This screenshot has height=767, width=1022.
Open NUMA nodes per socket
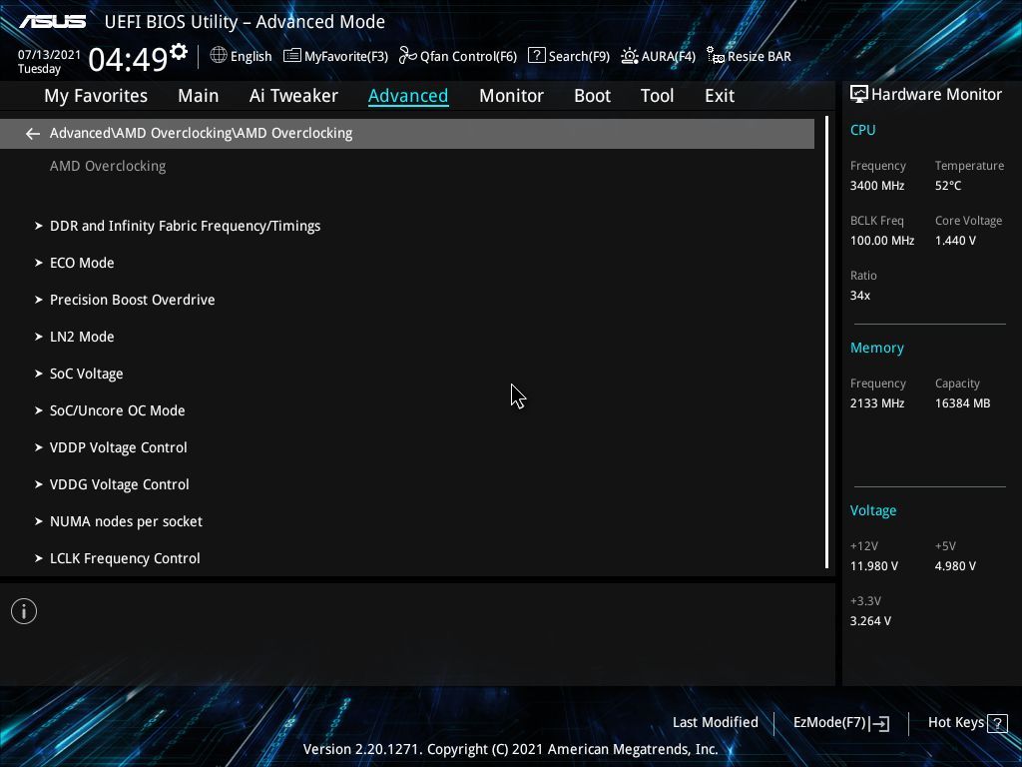126,521
